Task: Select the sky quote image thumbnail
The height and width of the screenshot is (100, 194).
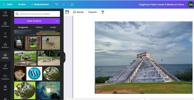Action: click(x=48, y=90)
